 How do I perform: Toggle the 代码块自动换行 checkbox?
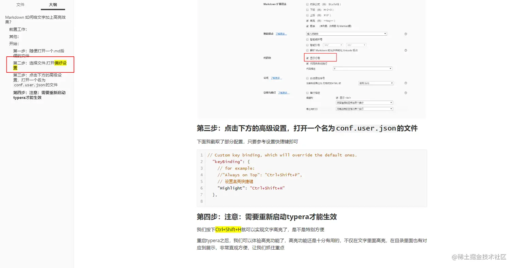(x=307, y=64)
